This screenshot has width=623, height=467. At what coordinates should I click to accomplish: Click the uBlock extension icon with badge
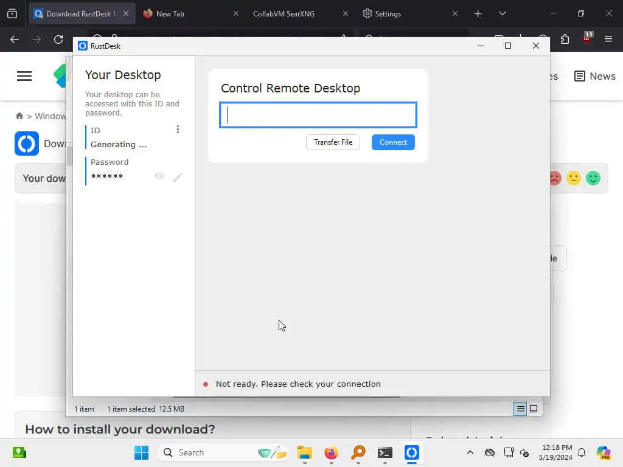tap(587, 38)
